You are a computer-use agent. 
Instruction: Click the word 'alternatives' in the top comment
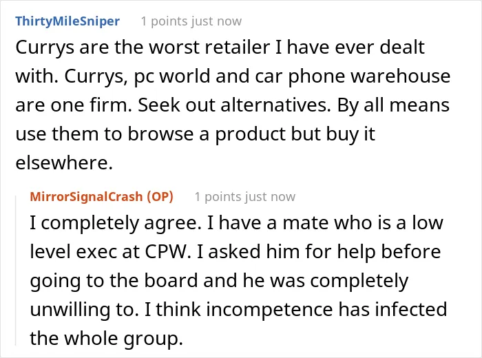pos(275,105)
